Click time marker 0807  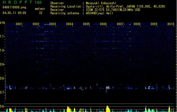[120, 24]
